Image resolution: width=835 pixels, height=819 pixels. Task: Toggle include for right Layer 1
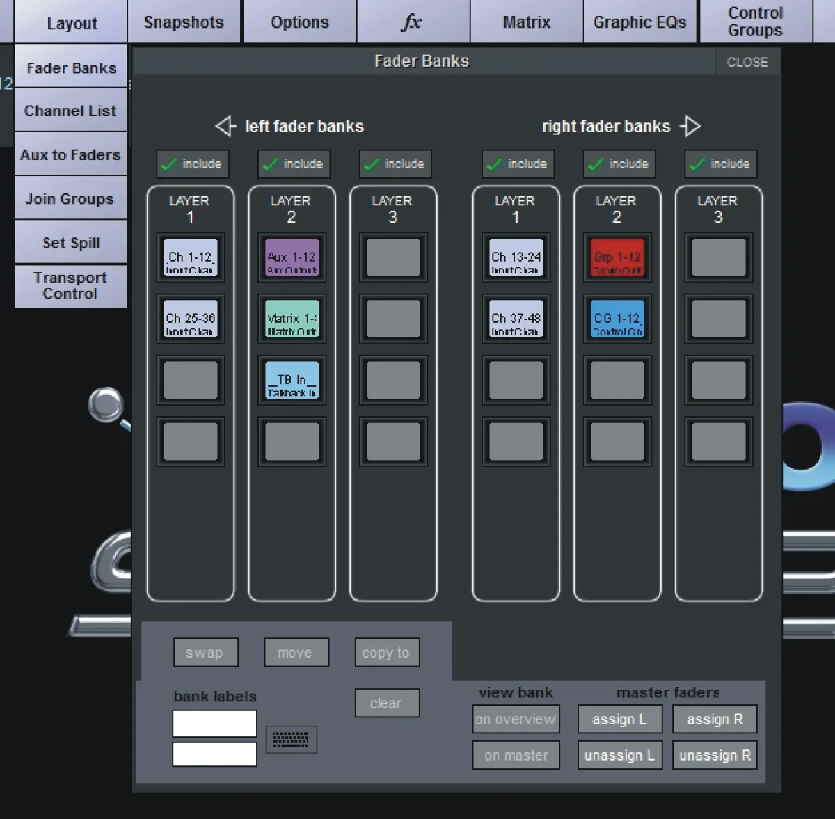[517, 164]
